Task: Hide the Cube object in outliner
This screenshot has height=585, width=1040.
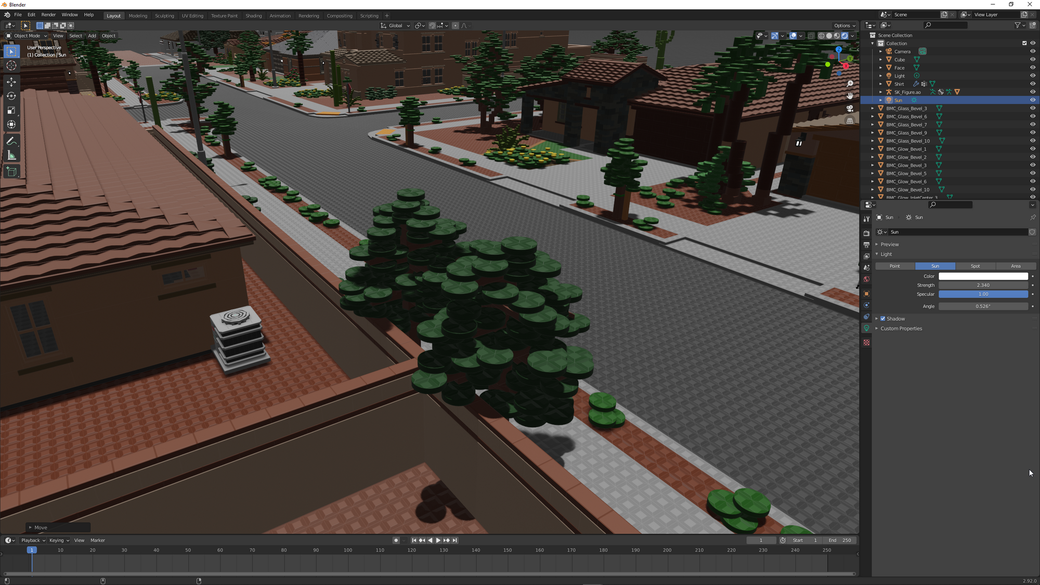Action: click(1033, 59)
